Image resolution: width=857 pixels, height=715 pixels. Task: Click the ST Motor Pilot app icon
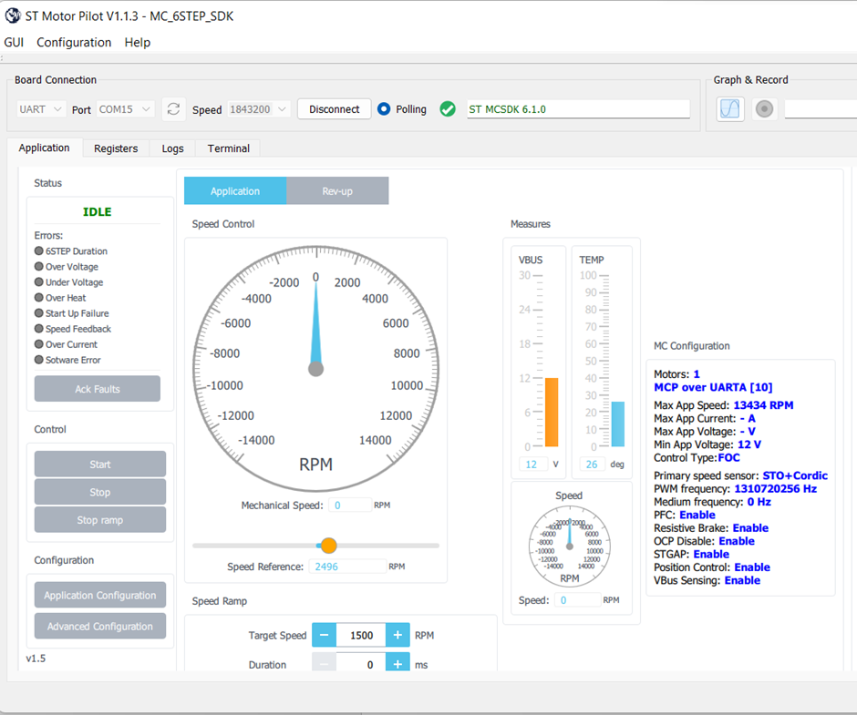click(13, 15)
